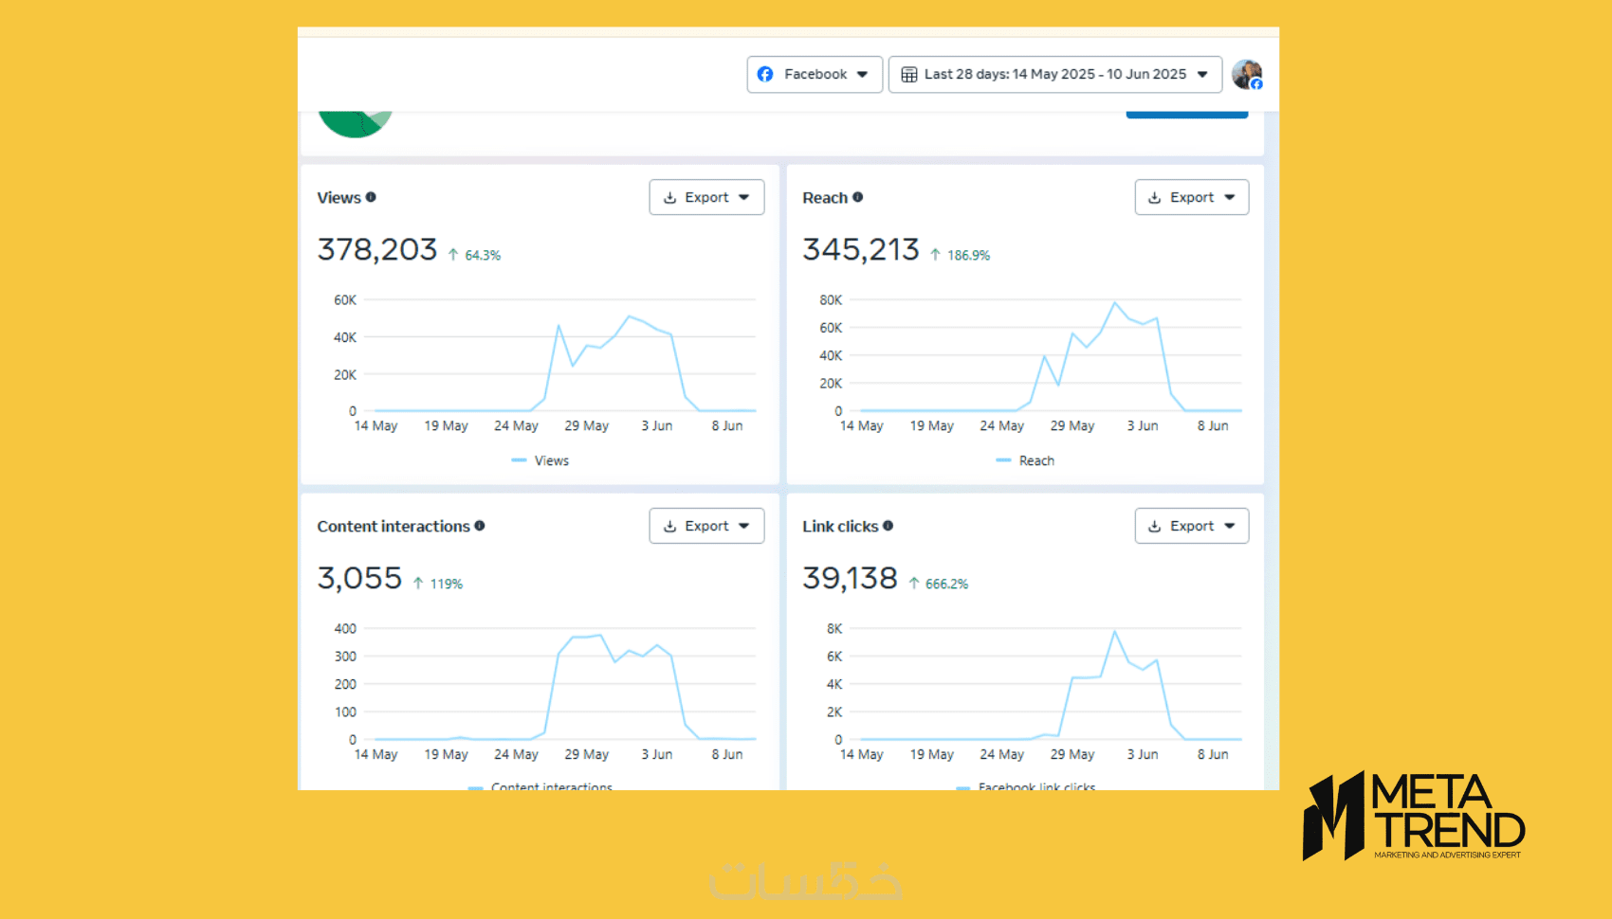The width and height of the screenshot is (1612, 919).
Task: Click the Views info icon
Action: point(371,197)
